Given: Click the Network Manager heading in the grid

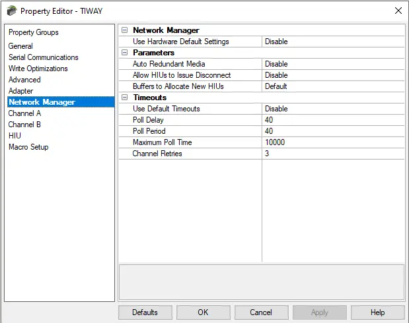Looking at the screenshot, I should coord(166,30).
